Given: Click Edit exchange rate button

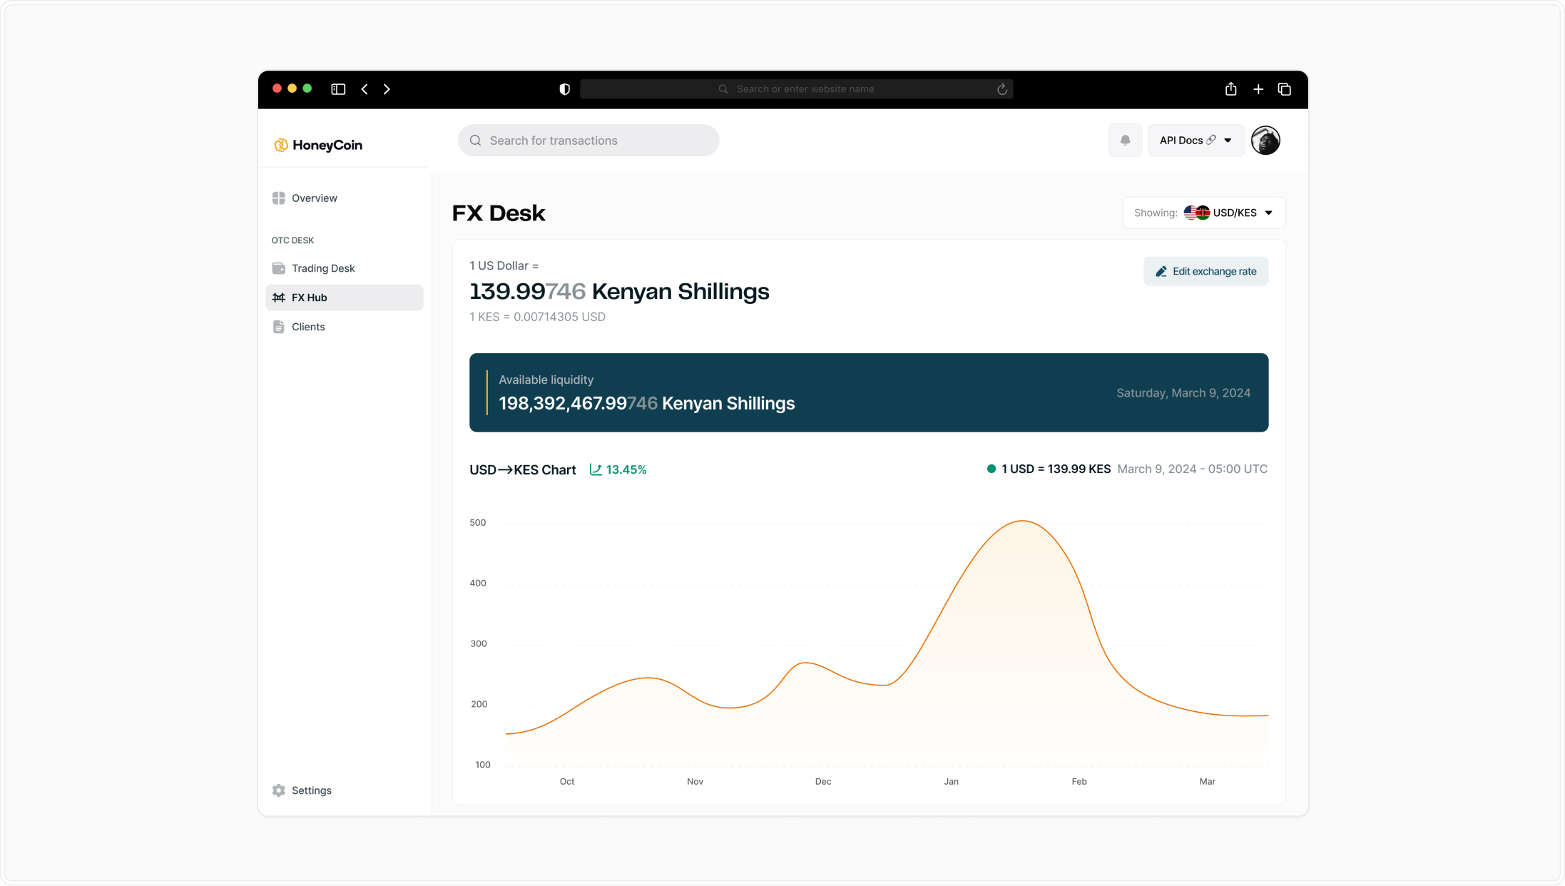Looking at the screenshot, I should click(1205, 271).
